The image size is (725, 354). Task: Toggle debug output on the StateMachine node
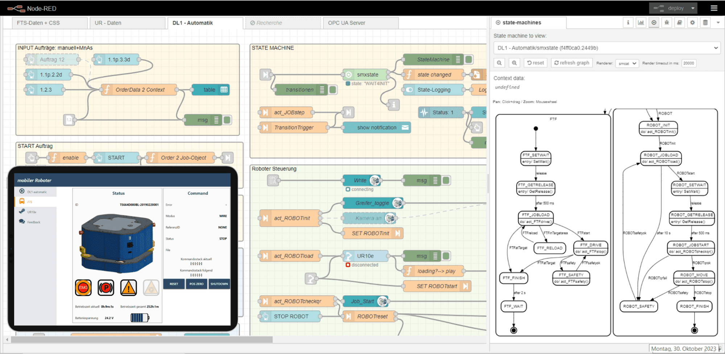tap(469, 59)
